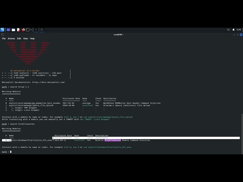The width and height of the screenshot is (243, 182).
Task: Click the 'Disclosure Date' header in first table
Action: pyautogui.click(x=71, y=99)
